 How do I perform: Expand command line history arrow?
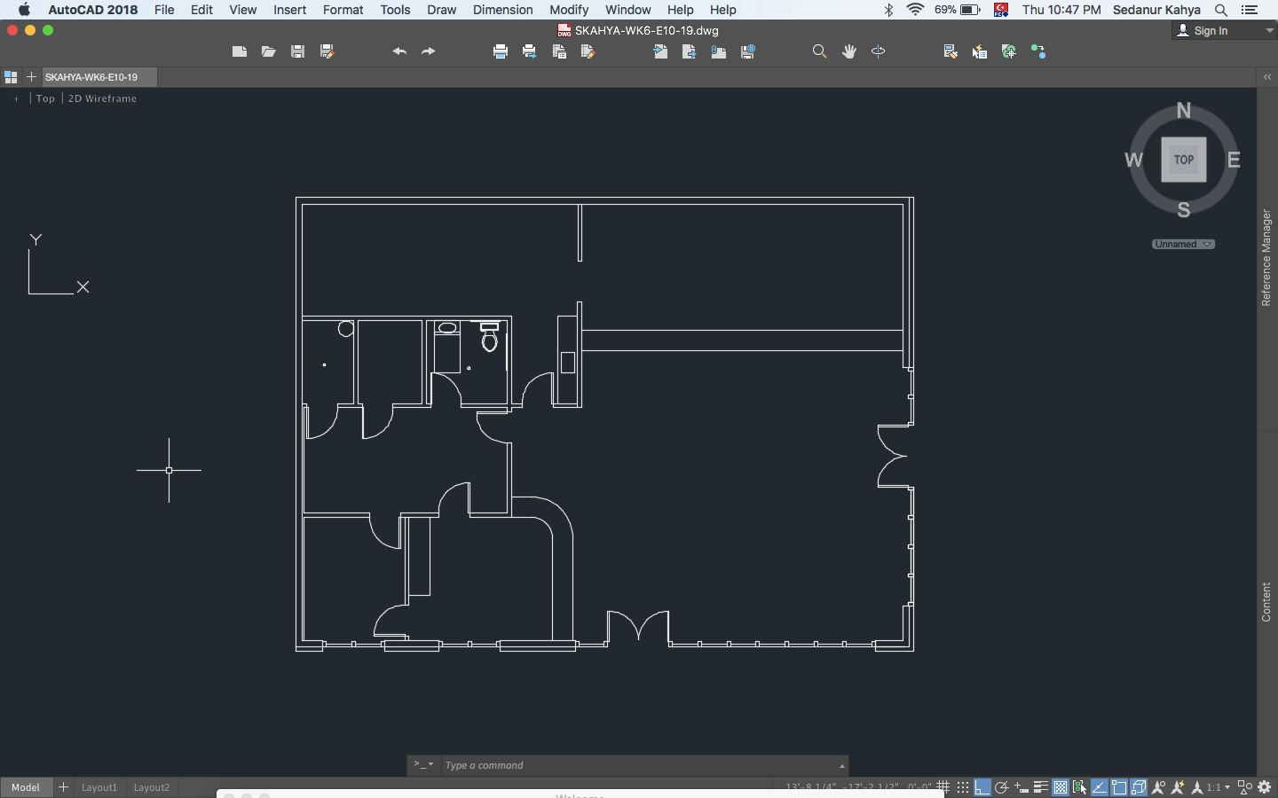[841, 766]
